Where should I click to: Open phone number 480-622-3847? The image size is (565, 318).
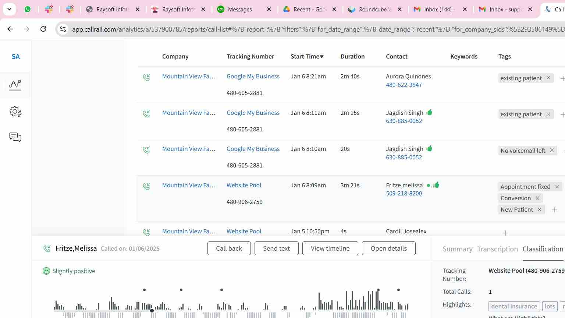(x=404, y=85)
